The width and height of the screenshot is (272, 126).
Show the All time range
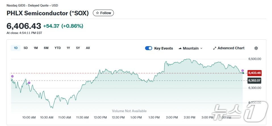coord(88,48)
